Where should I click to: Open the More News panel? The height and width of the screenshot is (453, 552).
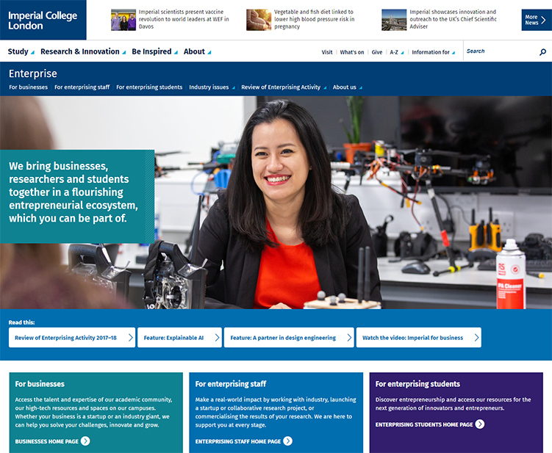point(536,20)
